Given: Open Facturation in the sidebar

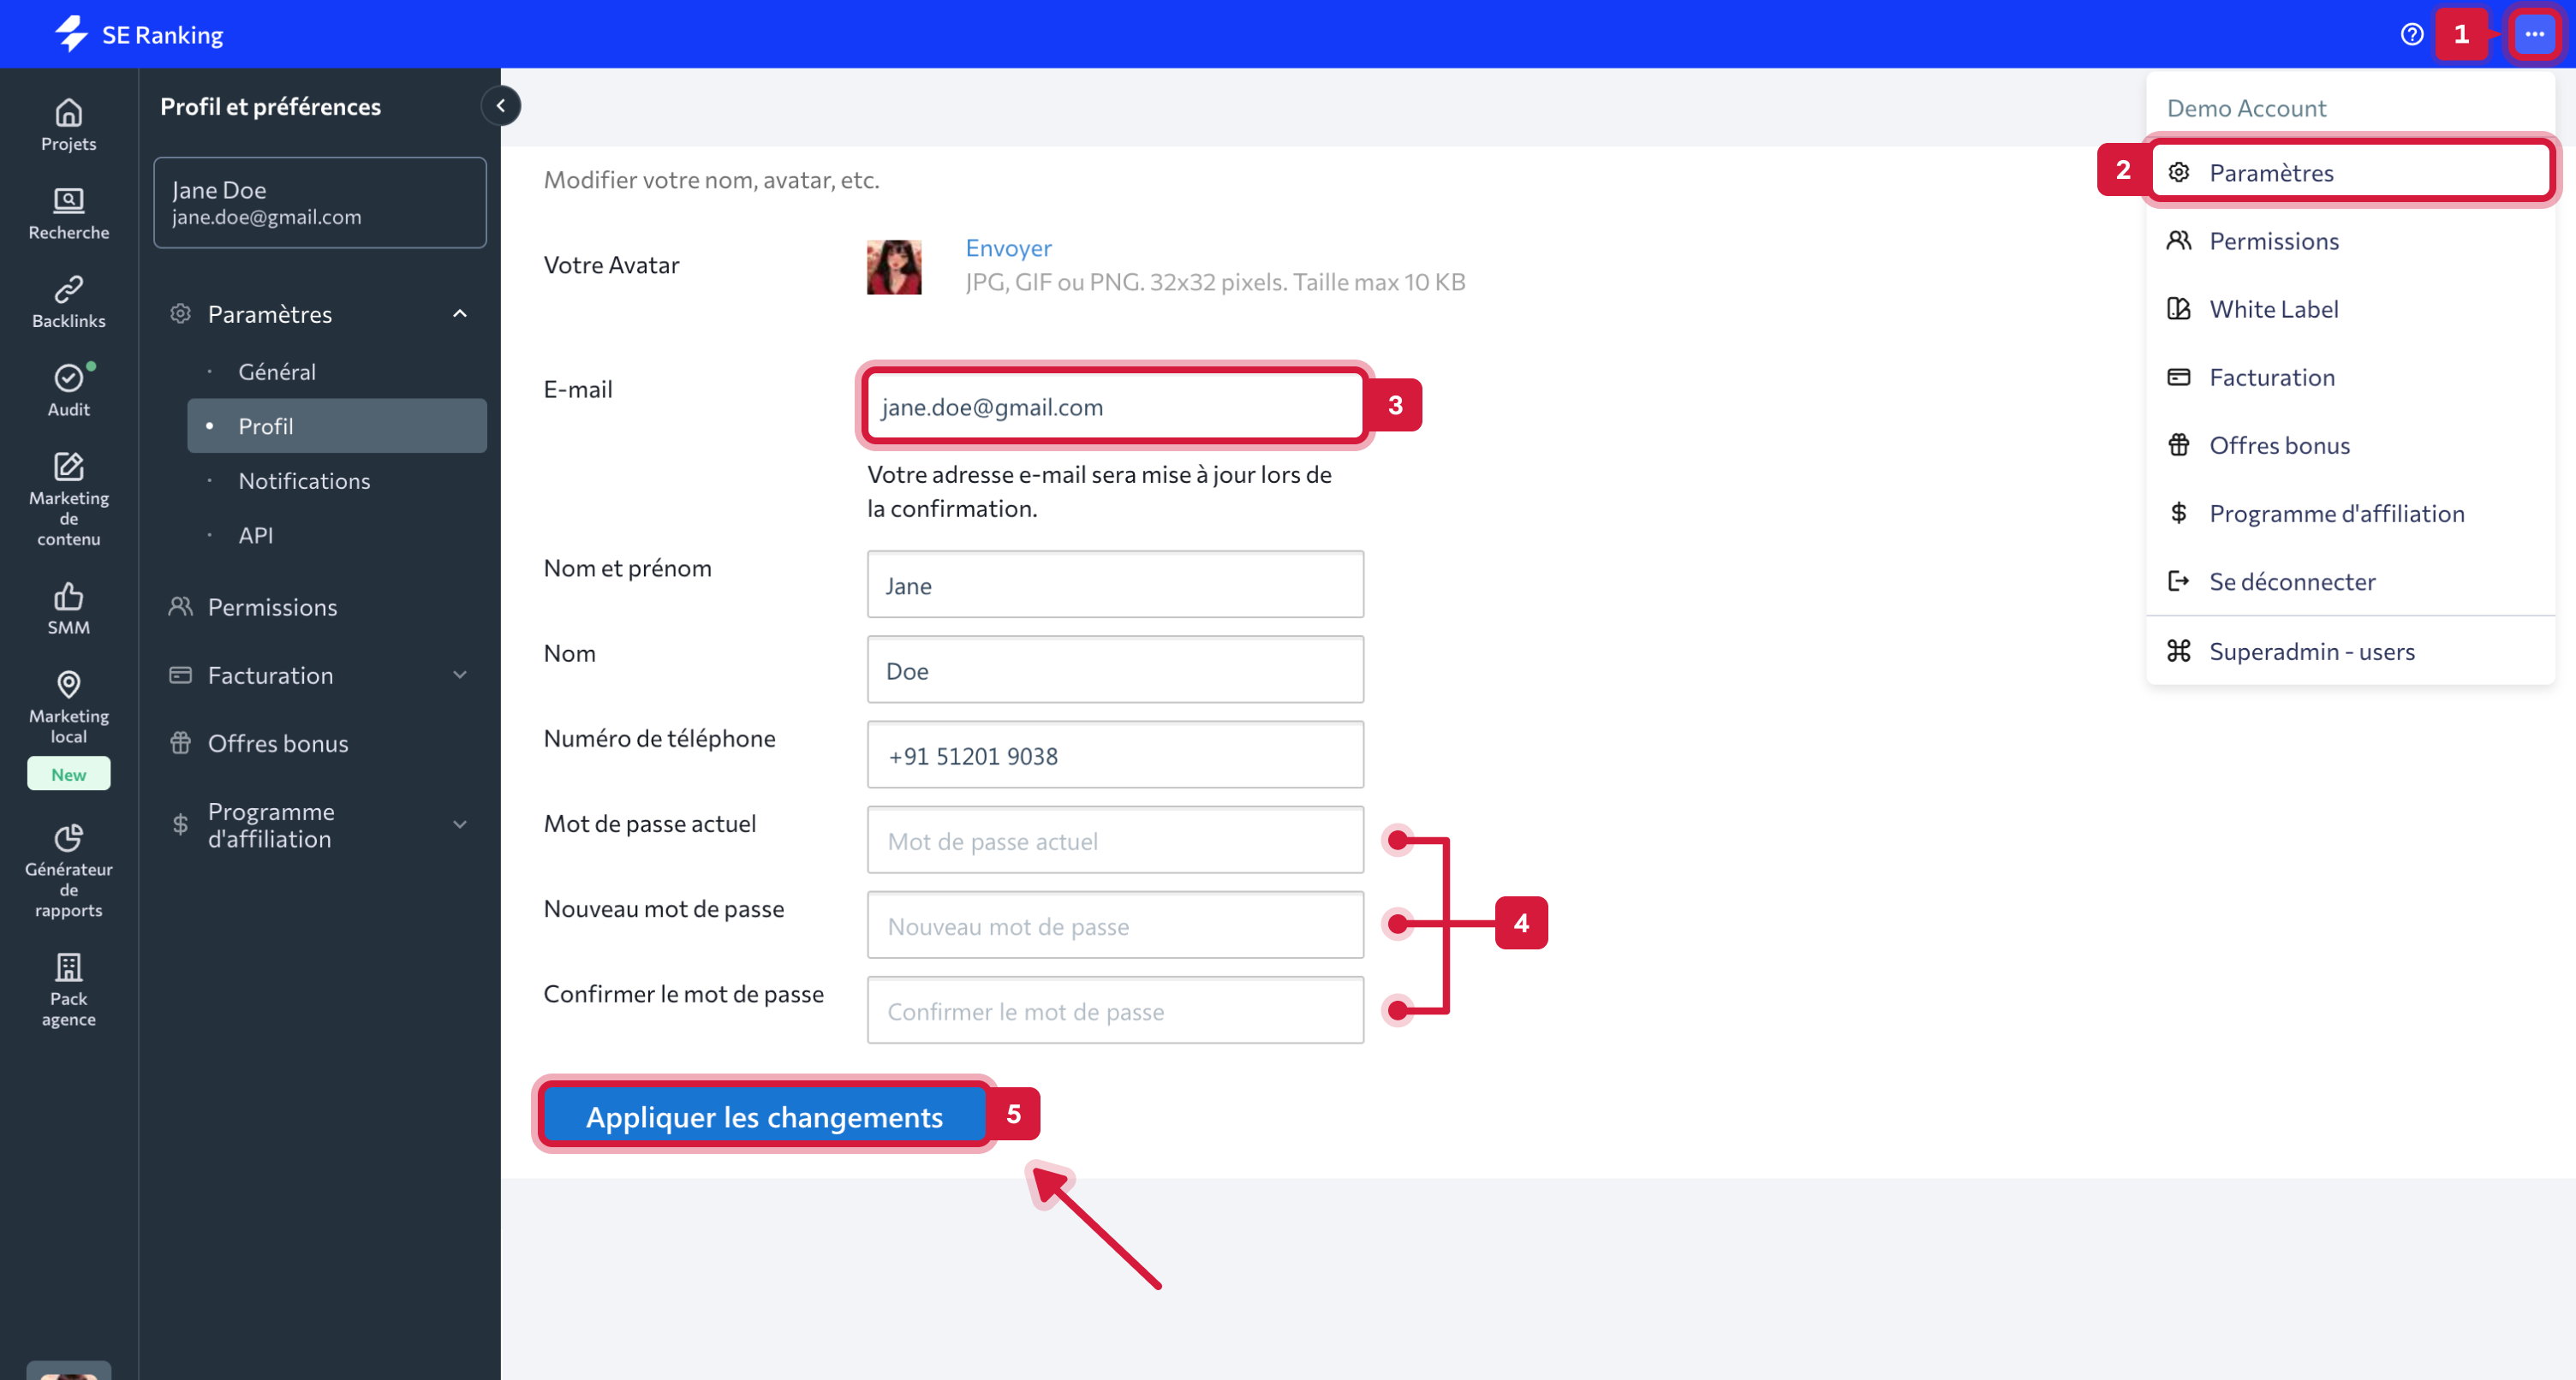Looking at the screenshot, I should [270, 675].
